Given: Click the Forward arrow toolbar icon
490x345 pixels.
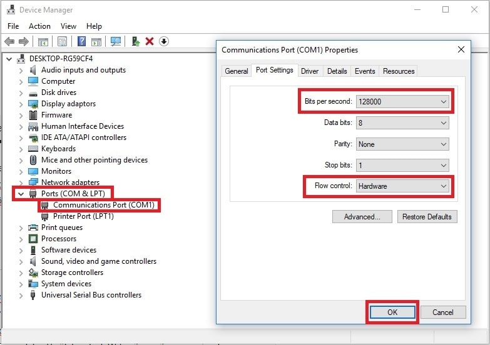Looking at the screenshot, I should [24, 41].
